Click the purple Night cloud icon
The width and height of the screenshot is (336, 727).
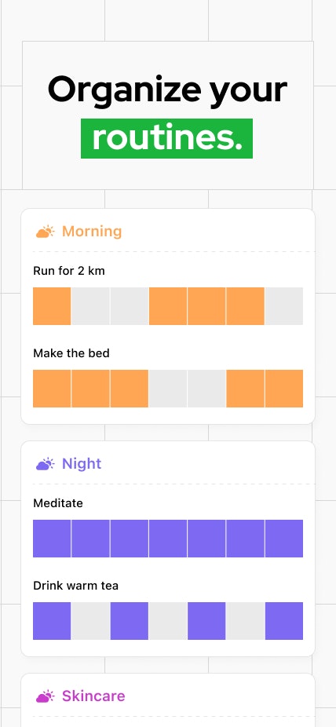(x=45, y=464)
